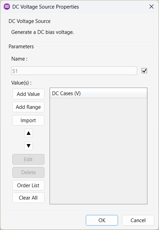Remove all values with Clear All
159x230 pixels.
(x=28, y=198)
